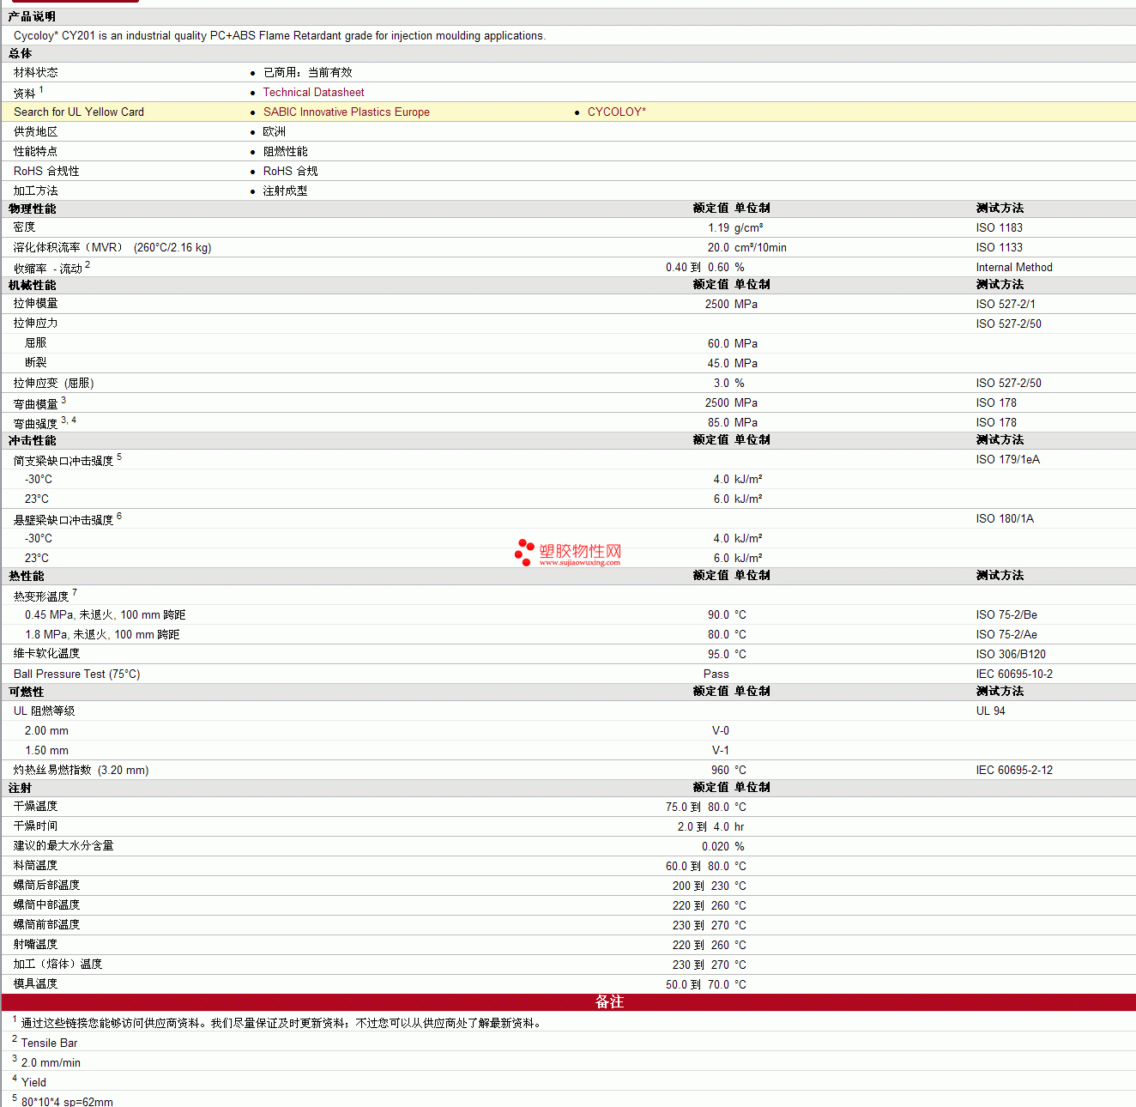Click the UL 94 test method
This screenshot has width=1136, height=1107.
click(990, 711)
